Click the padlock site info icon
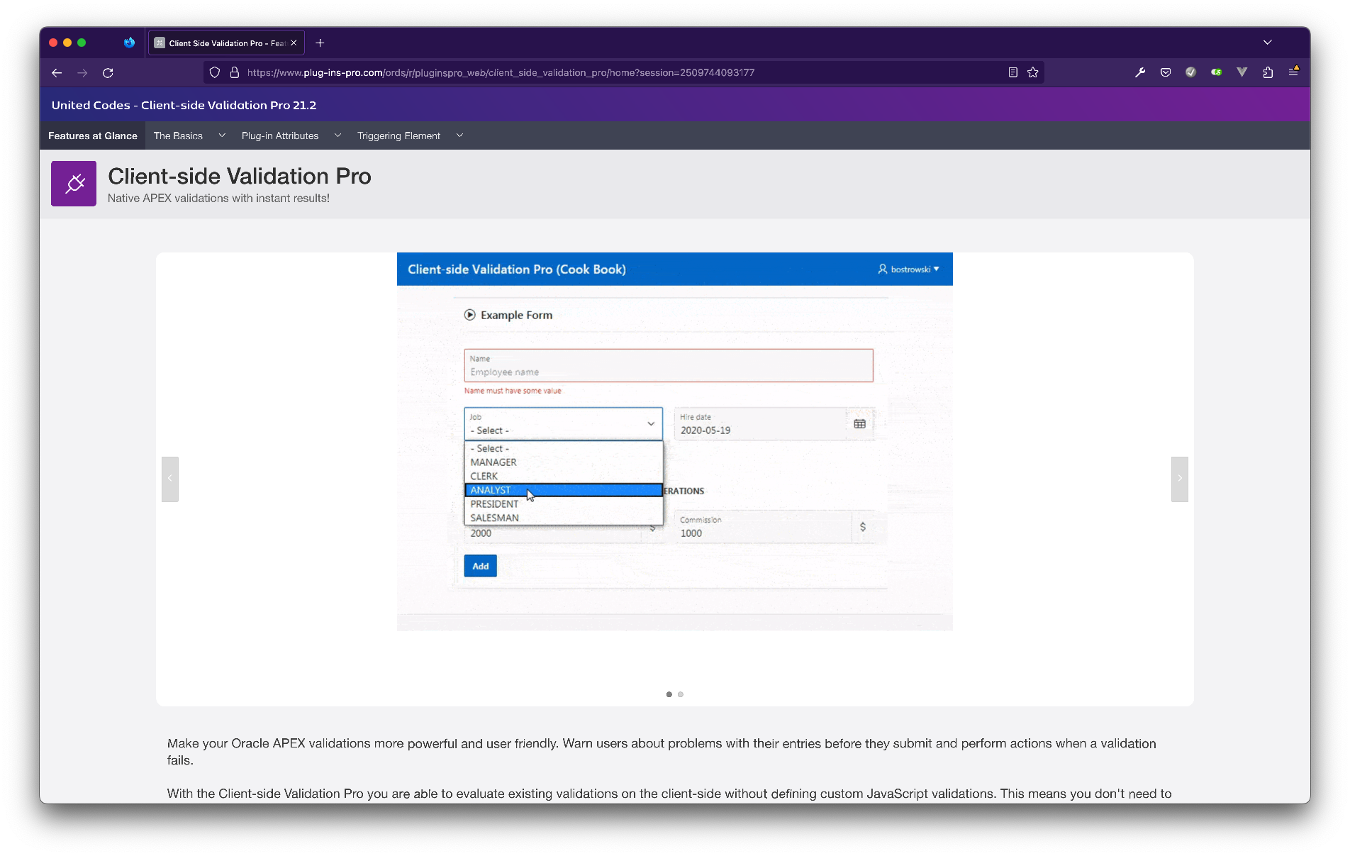Viewport: 1350px width, 856px height. click(x=235, y=72)
